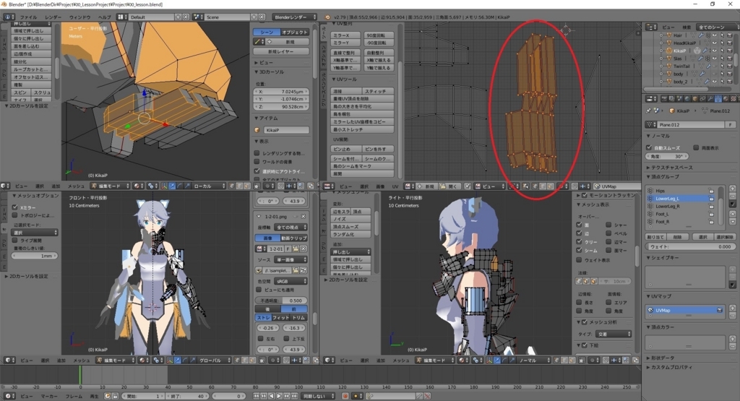
Task: Open the ヘルプ menu
Action: [104, 17]
